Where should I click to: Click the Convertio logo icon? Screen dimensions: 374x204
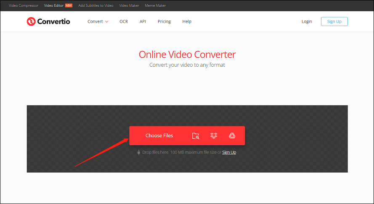point(31,21)
